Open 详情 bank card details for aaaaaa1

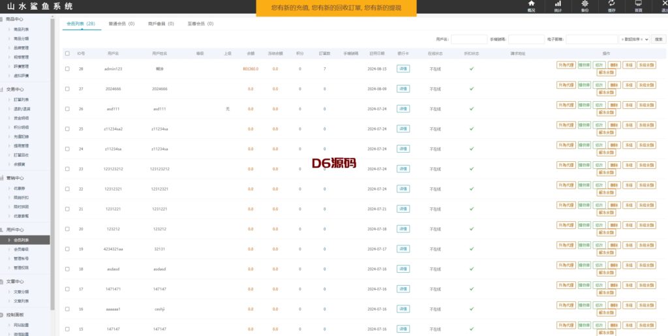tap(403, 309)
